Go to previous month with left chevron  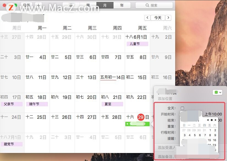click(147, 18)
